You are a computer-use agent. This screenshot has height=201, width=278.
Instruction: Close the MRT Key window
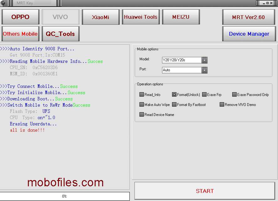(x=271, y=3)
